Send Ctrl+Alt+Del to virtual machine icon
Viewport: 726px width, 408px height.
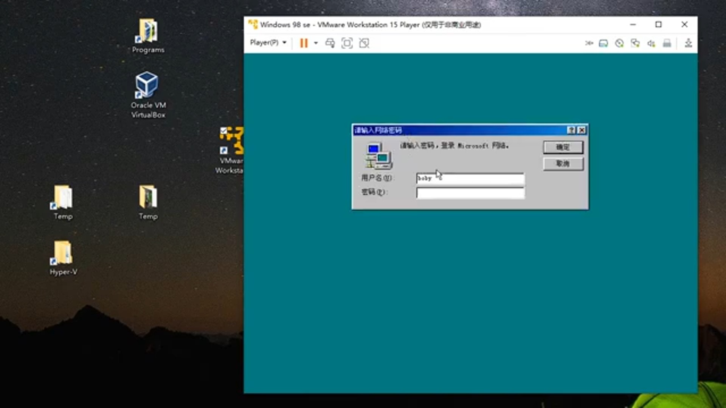[330, 43]
